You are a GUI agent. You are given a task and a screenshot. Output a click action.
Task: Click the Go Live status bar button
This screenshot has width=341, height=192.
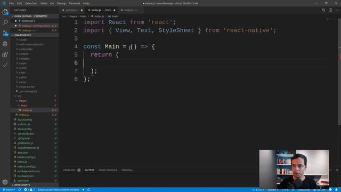pos(319,190)
